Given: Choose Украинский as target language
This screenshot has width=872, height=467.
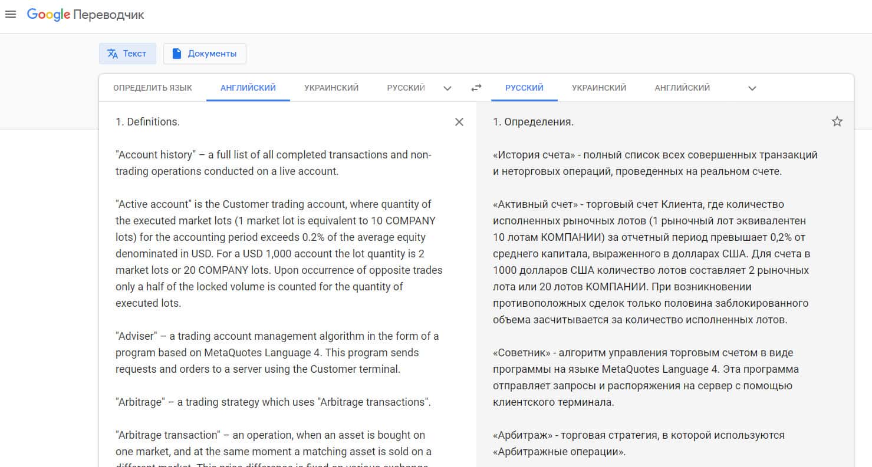Looking at the screenshot, I should 599,88.
